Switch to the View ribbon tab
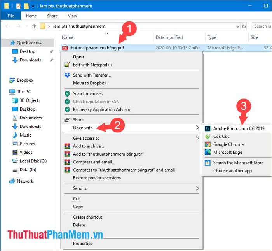The width and height of the screenshot is (272, 251). click(x=73, y=16)
